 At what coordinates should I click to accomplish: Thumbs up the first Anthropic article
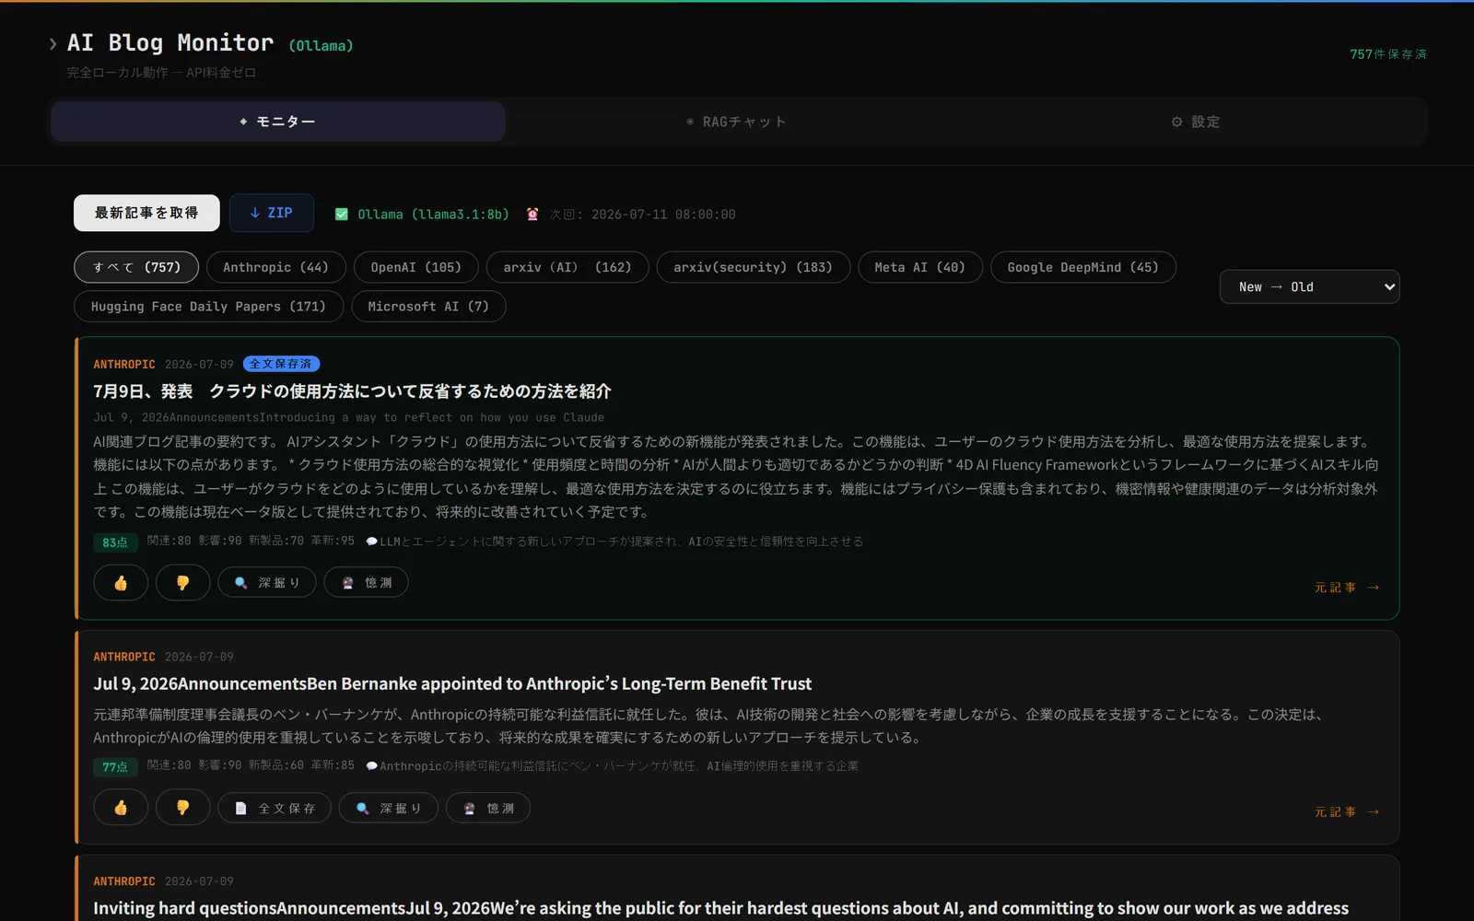(x=121, y=582)
